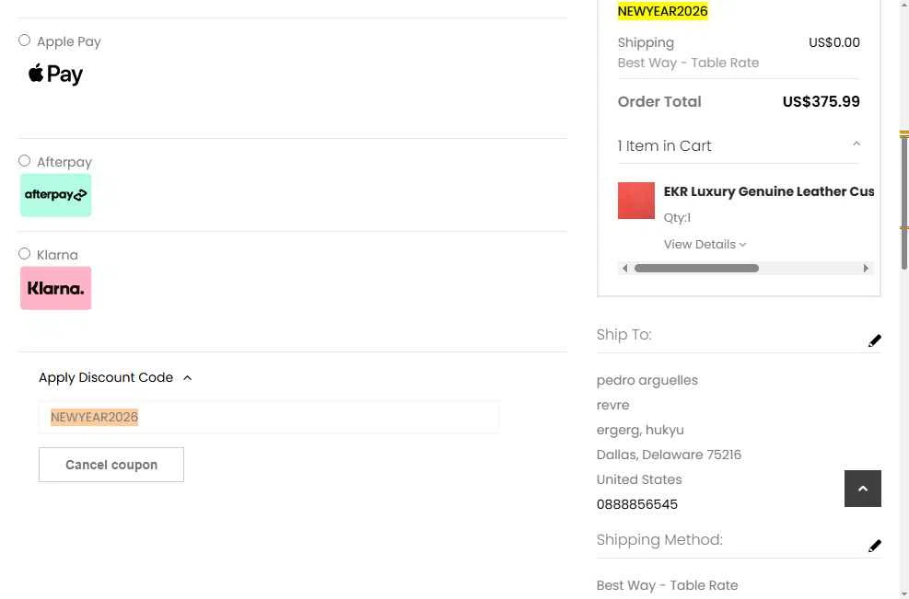This screenshot has height=599, width=909.
Task: Click the name pedro arguelles
Action: click(647, 380)
